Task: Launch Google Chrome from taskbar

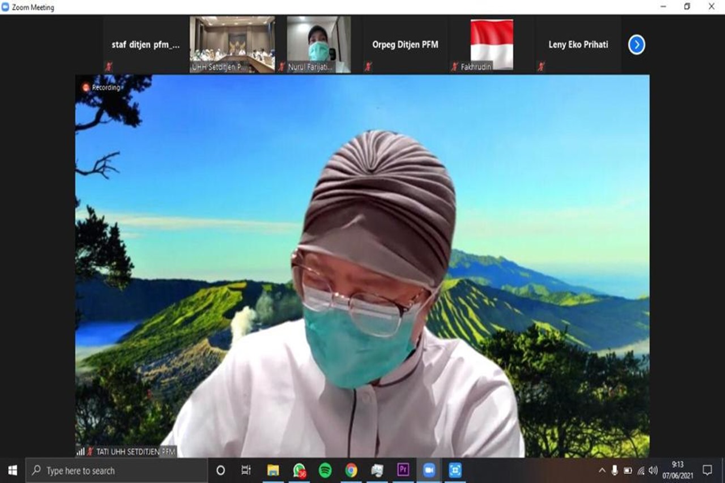Action: click(x=351, y=470)
